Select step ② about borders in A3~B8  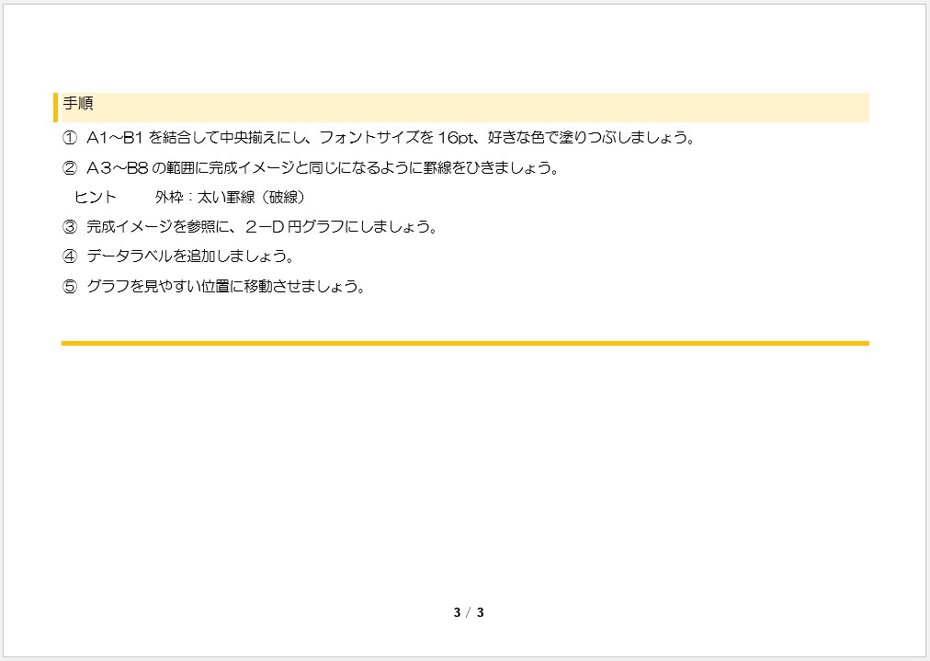[x=311, y=168]
